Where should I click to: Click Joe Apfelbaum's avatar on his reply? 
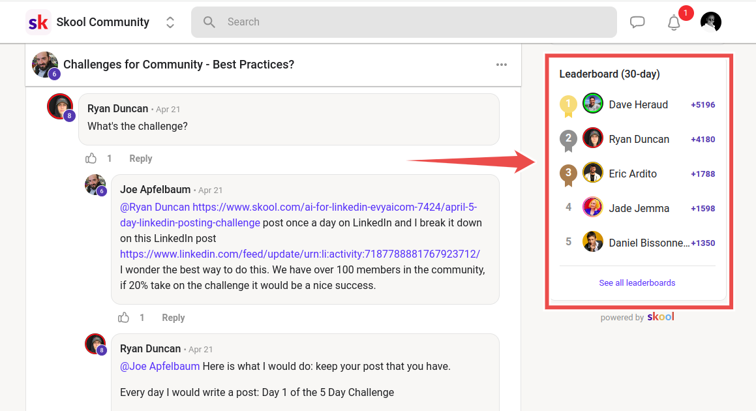95,185
